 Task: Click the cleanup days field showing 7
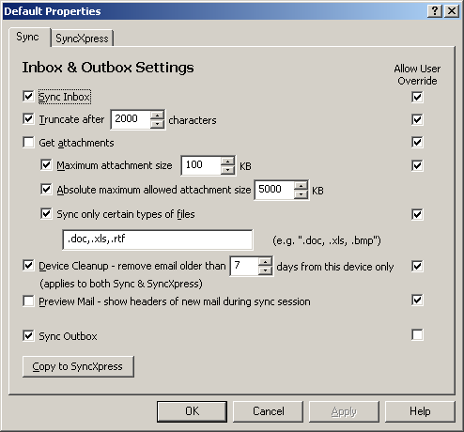tap(244, 266)
